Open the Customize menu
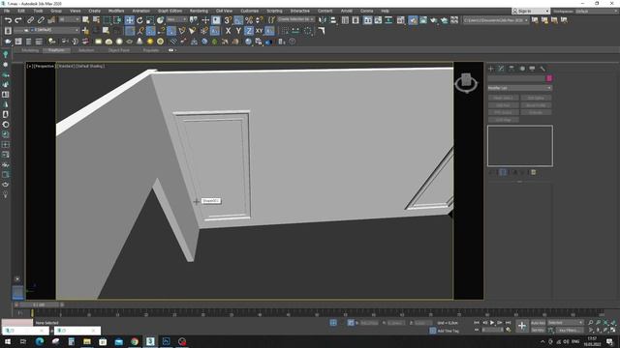Viewport: 620px width, 348px height. point(250,11)
